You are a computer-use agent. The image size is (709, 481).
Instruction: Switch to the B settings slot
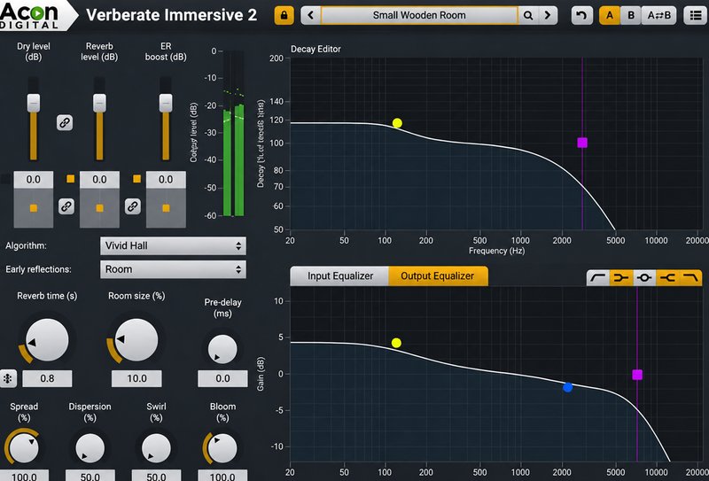[631, 15]
